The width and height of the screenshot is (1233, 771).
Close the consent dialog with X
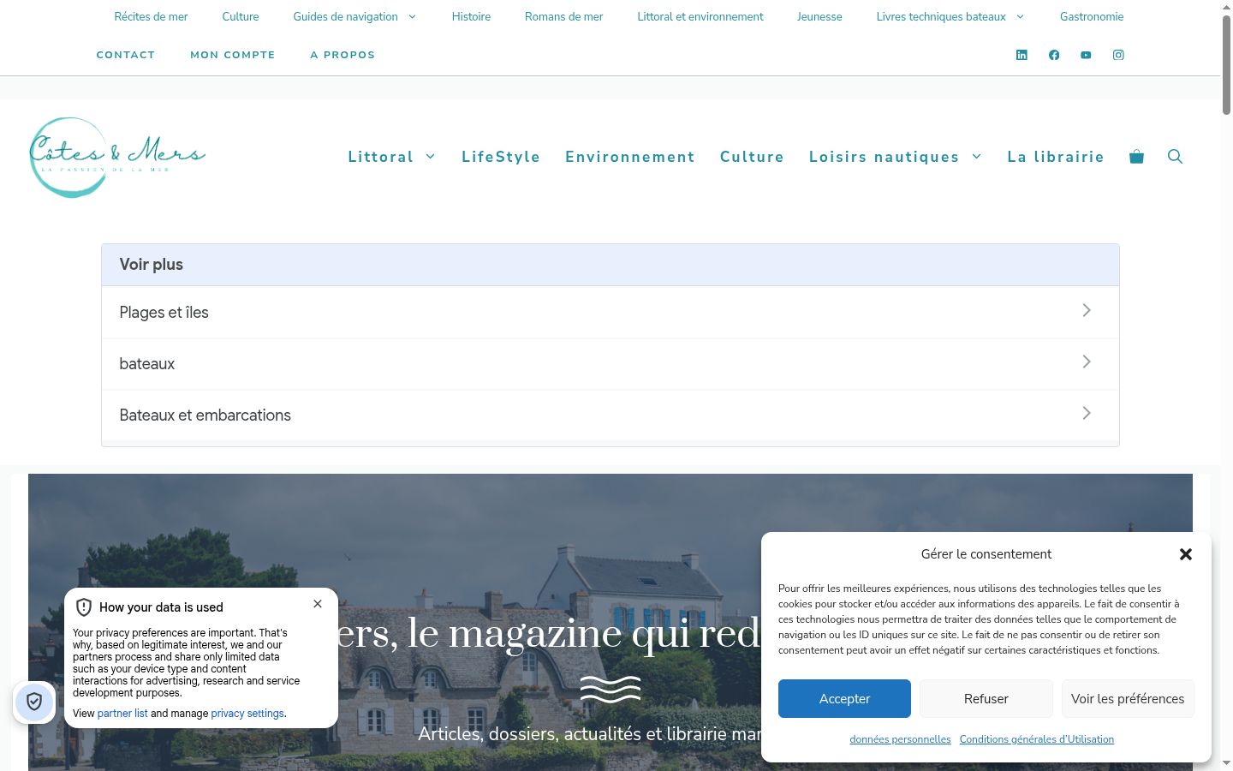(1186, 554)
